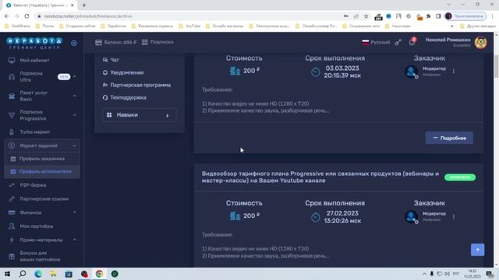Expand Подписка Progressive chevron
The width and height of the screenshot is (499, 280).
click(x=75, y=115)
